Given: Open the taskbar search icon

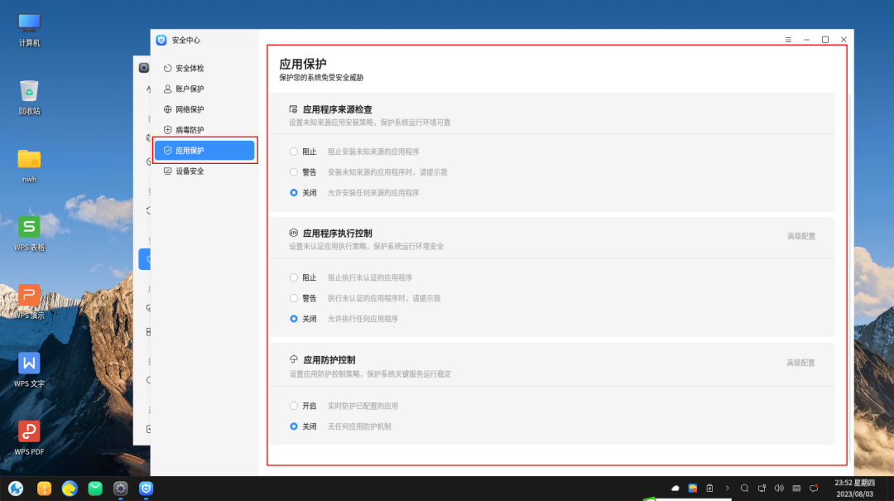Looking at the screenshot, I should tap(744, 489).
